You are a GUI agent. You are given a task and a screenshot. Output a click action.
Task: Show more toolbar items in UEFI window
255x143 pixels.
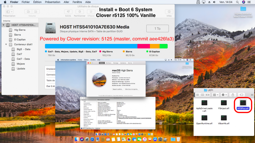pos(252,95)
